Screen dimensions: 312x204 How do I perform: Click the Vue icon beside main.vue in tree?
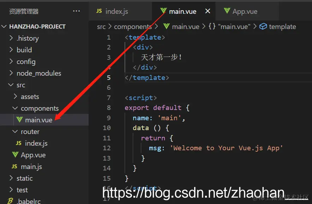pyautogui.click(x=19, y=120)
